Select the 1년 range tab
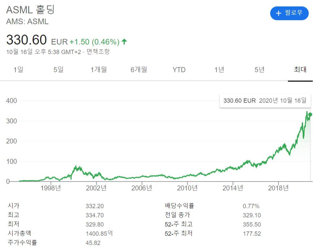 point(219,70)
